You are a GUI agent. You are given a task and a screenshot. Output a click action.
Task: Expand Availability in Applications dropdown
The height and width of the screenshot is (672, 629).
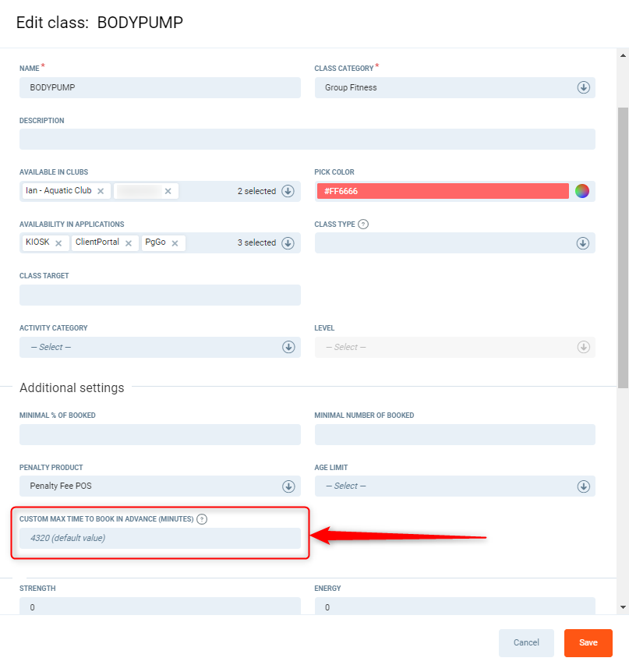click(x=288, y=243)
